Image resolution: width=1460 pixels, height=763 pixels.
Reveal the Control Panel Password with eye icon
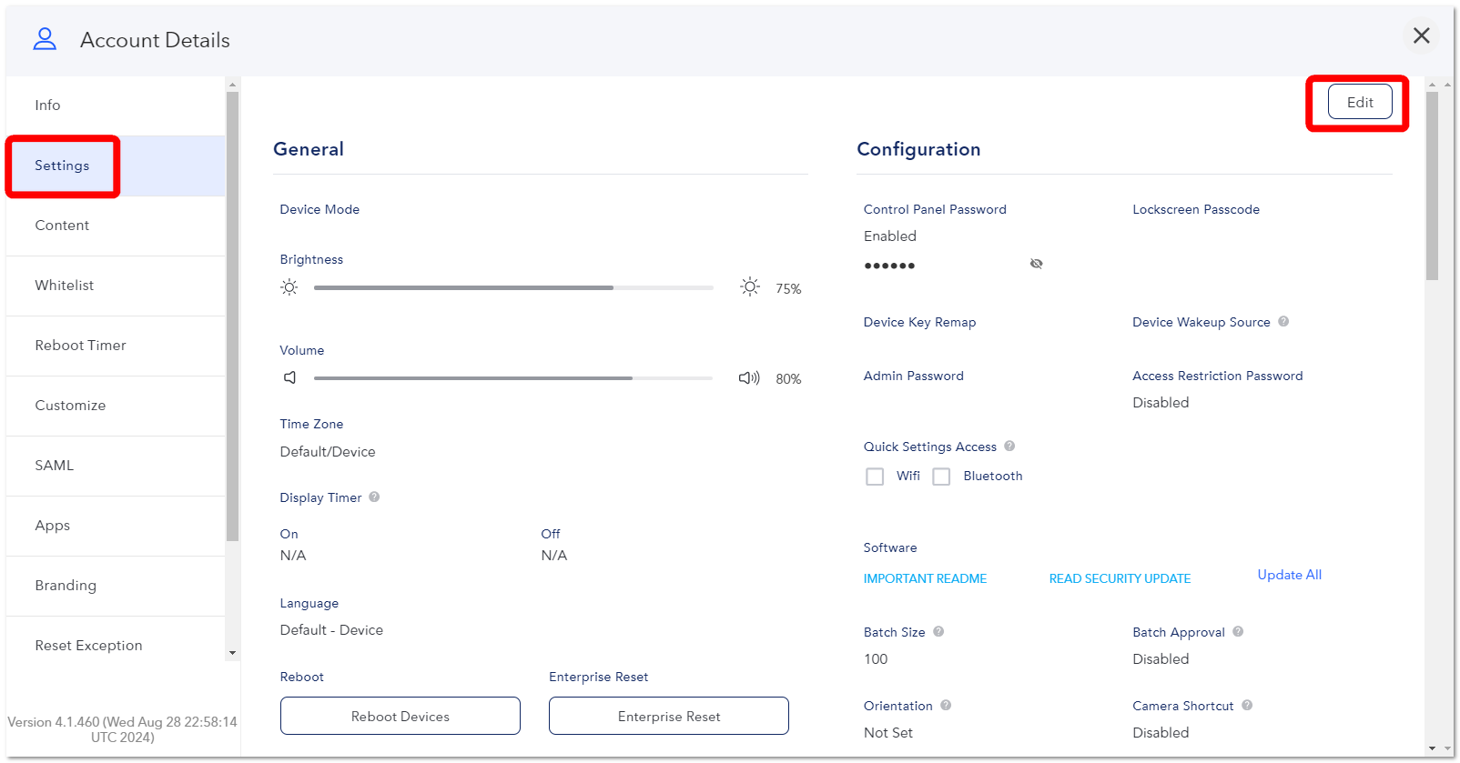[1036, 264]
